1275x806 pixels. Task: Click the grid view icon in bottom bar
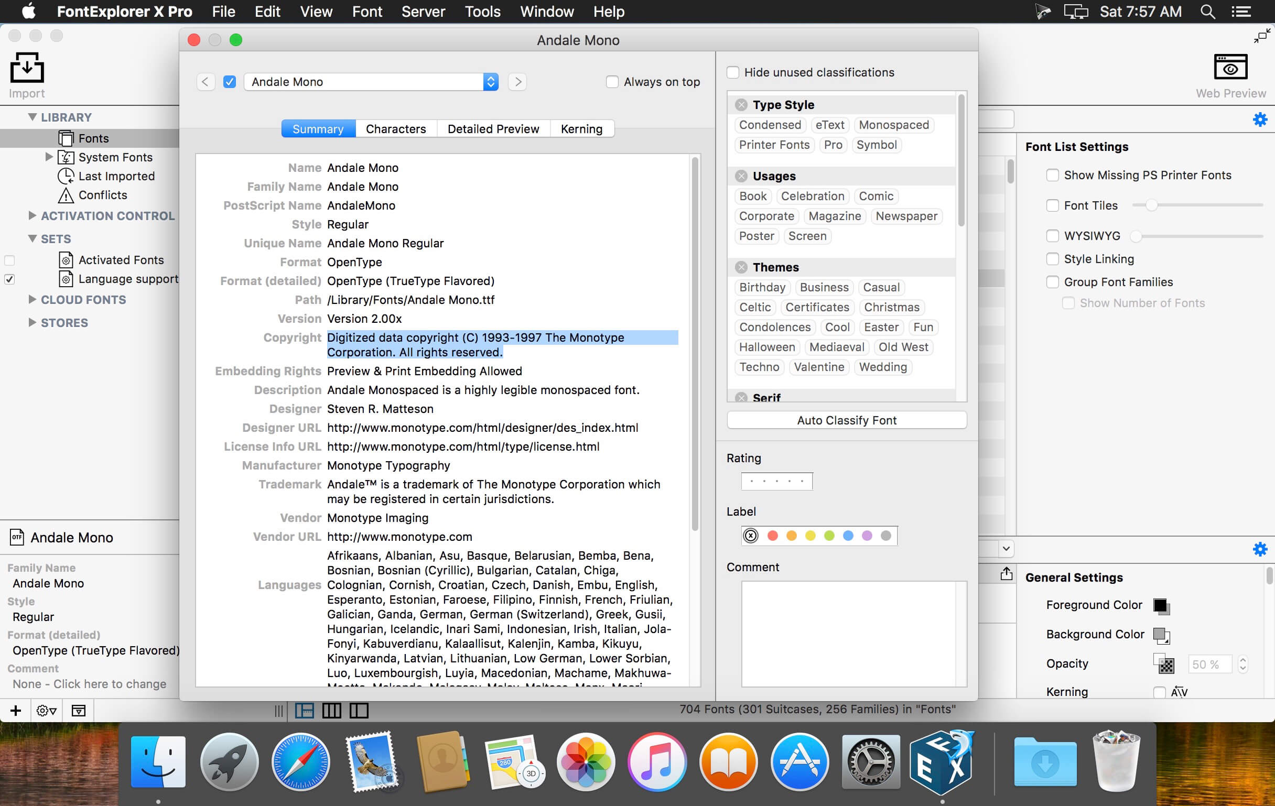click(331, 710)
